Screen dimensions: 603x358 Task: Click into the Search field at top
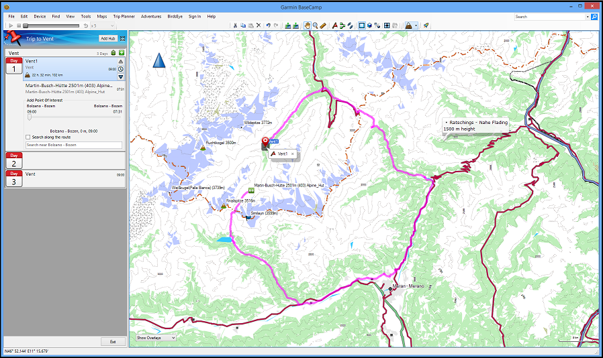[x=550, y=17]
